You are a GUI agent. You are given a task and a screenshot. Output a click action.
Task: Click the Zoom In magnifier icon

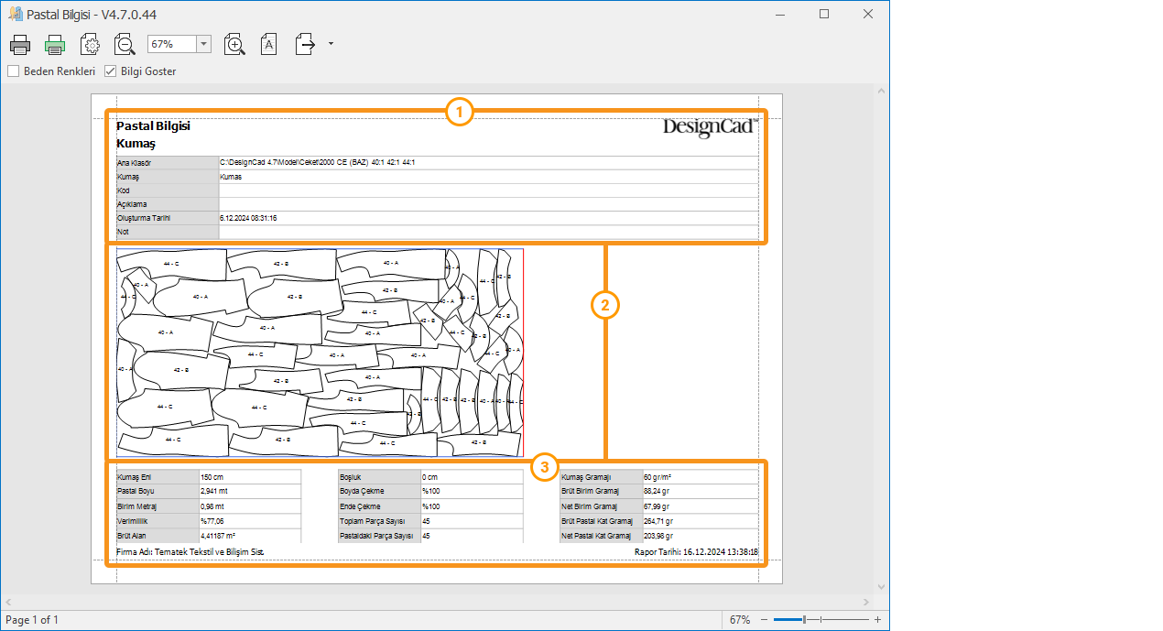coord(235,44)
